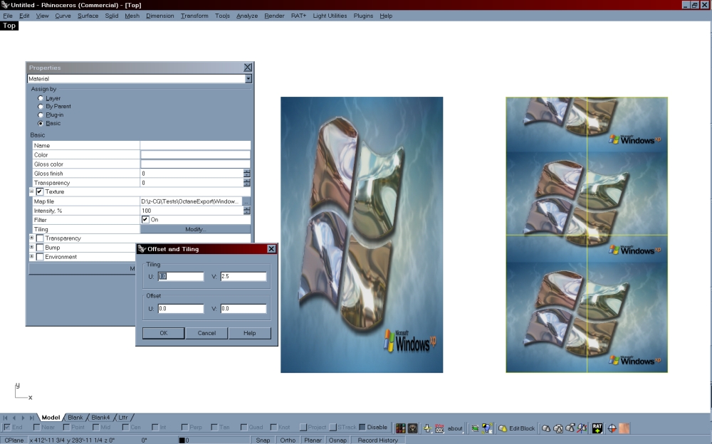
Task: Click the yellow airplane icon in bottom toolbar
Action: click(427, 428)
